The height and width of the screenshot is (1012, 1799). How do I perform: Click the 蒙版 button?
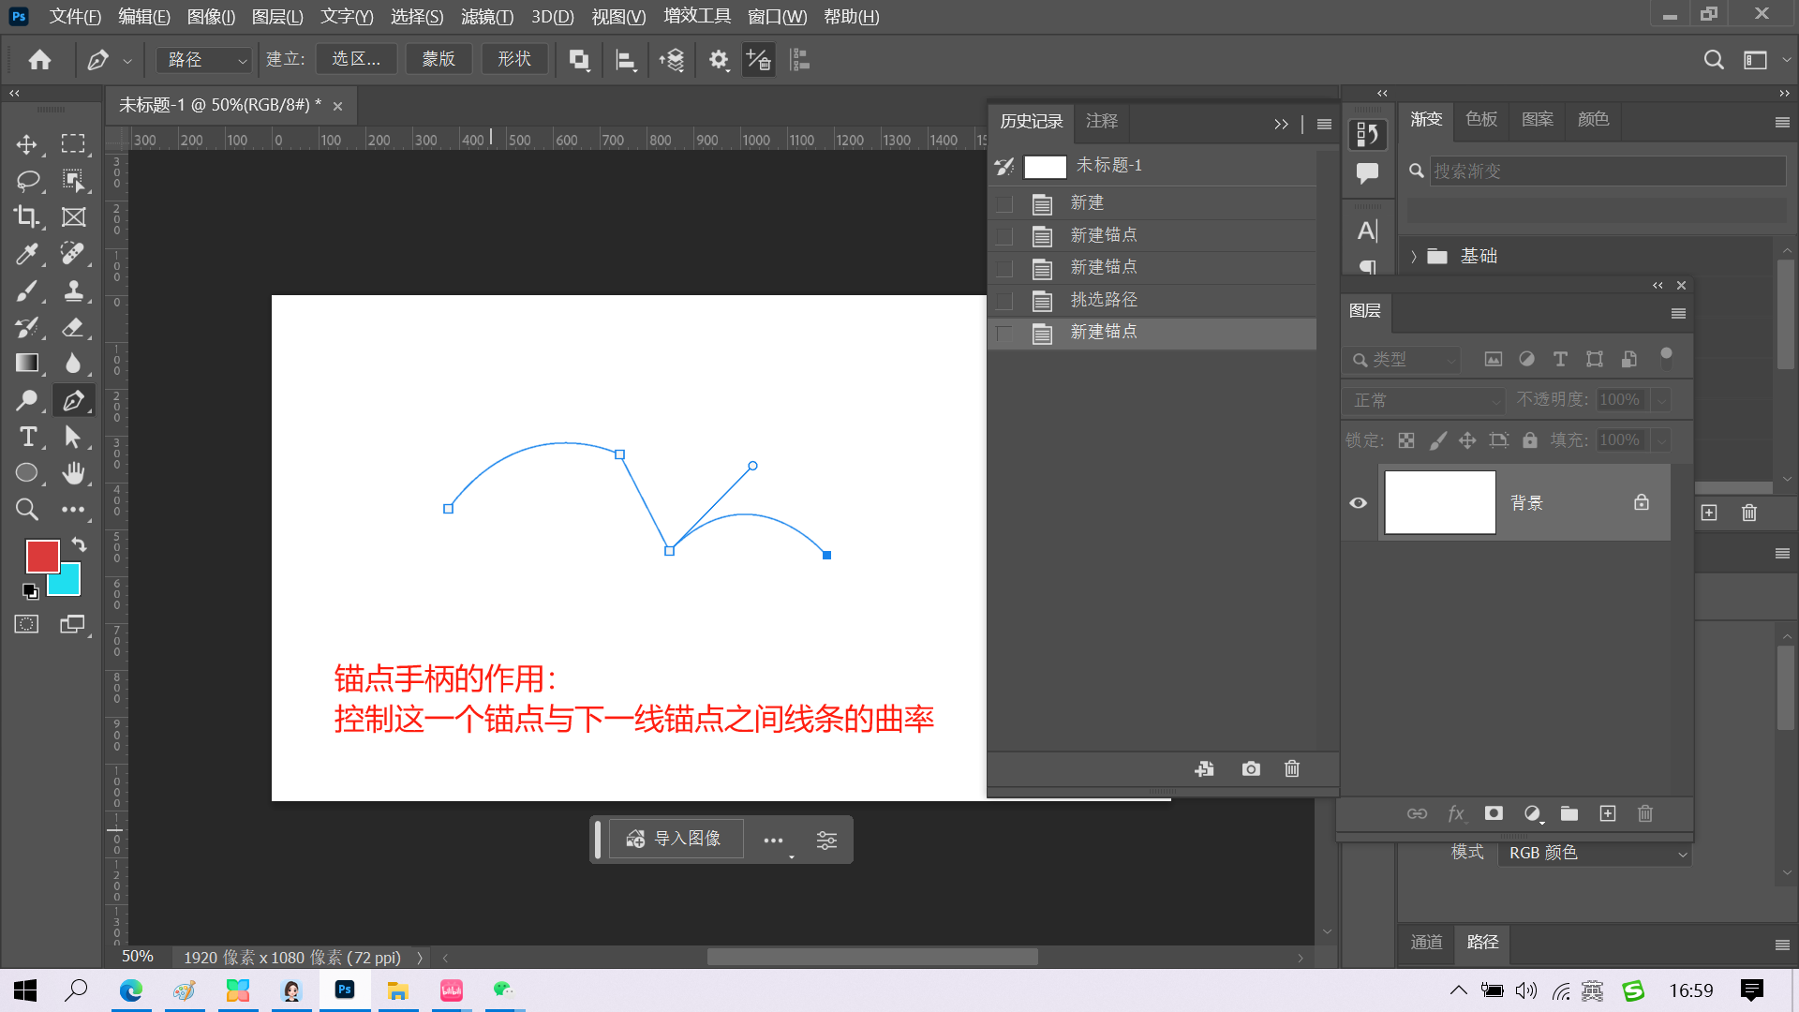(439, 59)
